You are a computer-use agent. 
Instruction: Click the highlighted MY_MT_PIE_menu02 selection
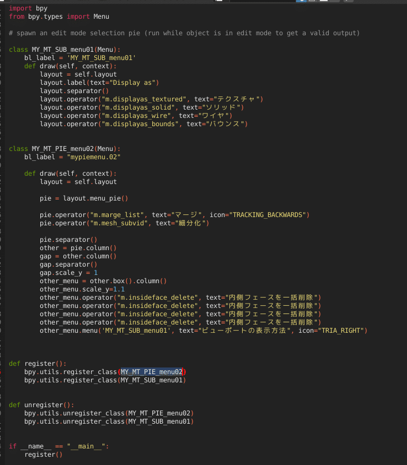tap(152, 372)
